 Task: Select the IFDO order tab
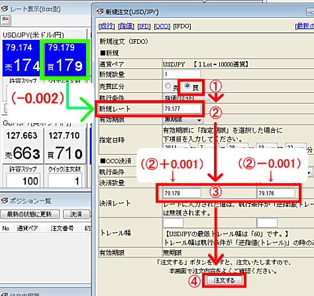coord(182,27)
